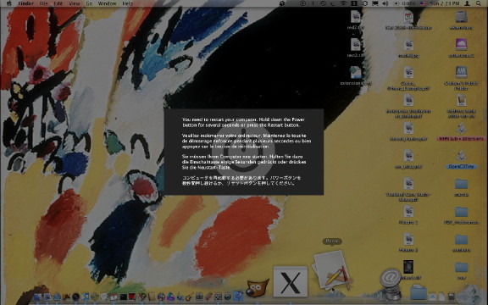Image resolution: width=488 pixels, height=305 pixels.
Task: Open the Trash in the Dock
Action: pos(452,296)
